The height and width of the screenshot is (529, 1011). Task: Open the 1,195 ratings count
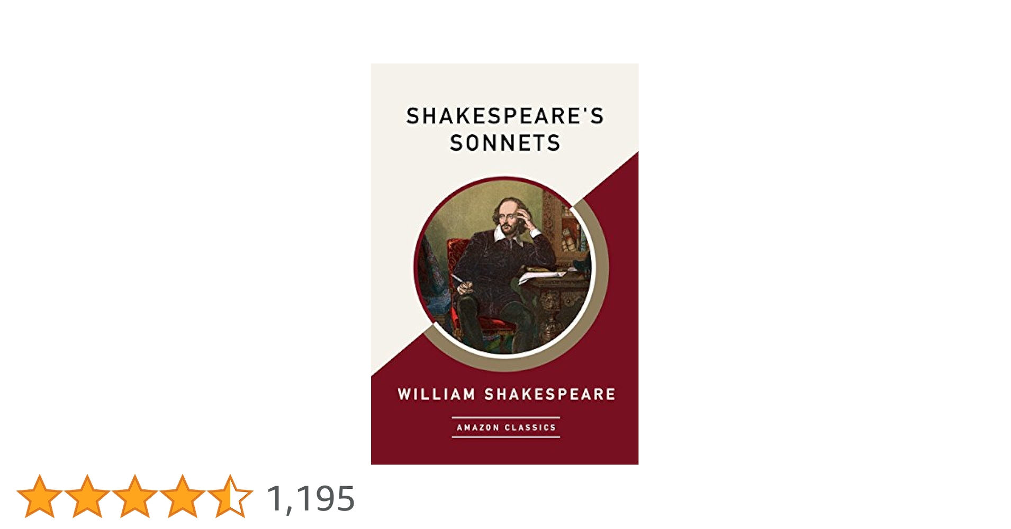click(311, 498)
